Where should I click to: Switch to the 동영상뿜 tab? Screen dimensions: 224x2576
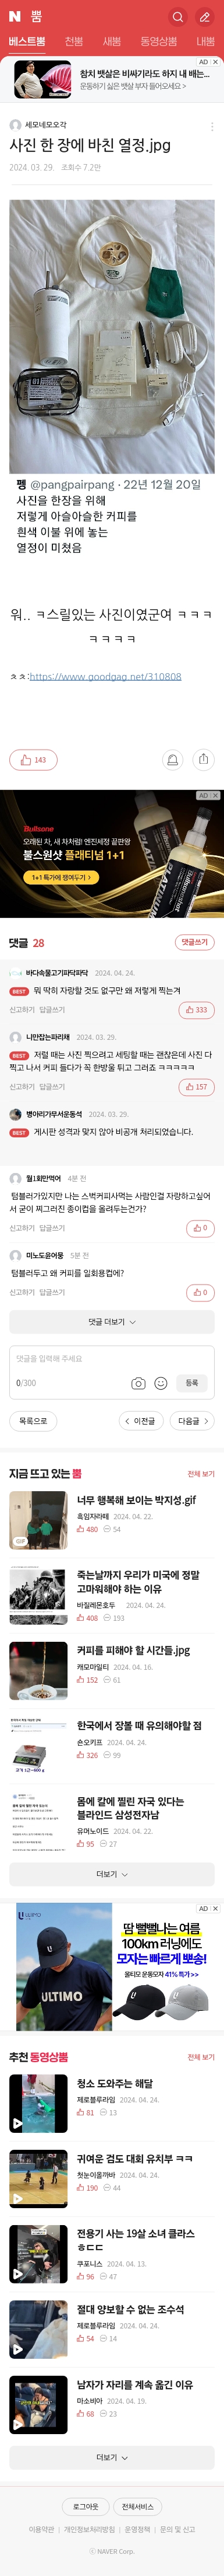coord(158,41)
